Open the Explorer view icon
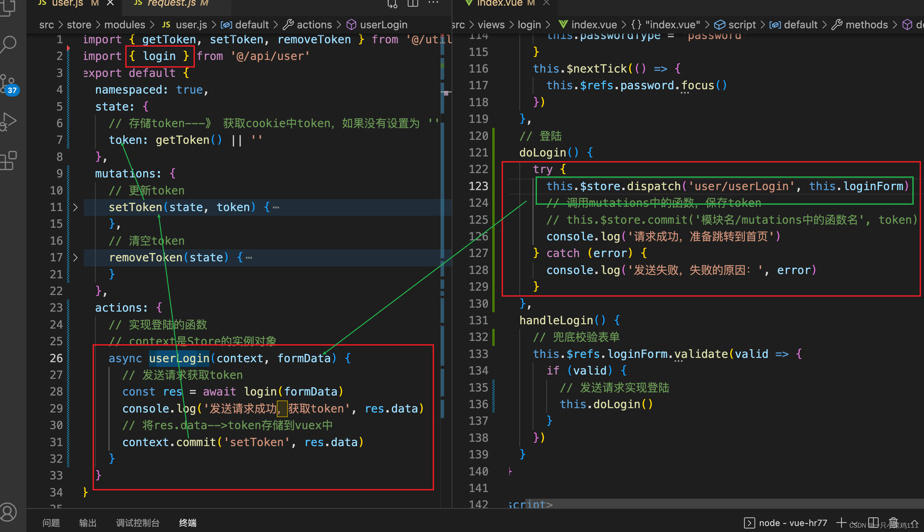 coord(8,7)
